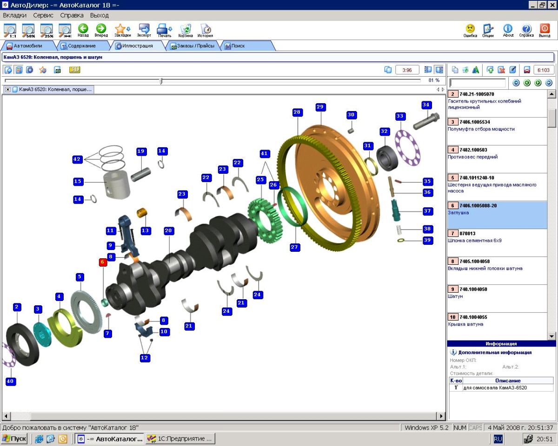Switch to the Заказы / Прайсы tab
Screen dimensions: 558x446
(x=193, y=46)
